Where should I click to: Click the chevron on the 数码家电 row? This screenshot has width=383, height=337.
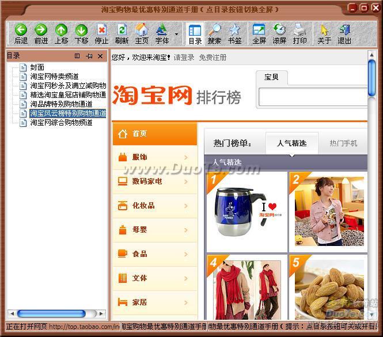(186, 181)
